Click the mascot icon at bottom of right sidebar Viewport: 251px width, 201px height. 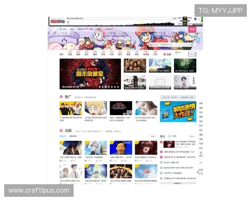tap(200, 171)
